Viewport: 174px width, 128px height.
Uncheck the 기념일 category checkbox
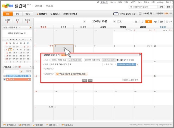click(x=4, y=79)
